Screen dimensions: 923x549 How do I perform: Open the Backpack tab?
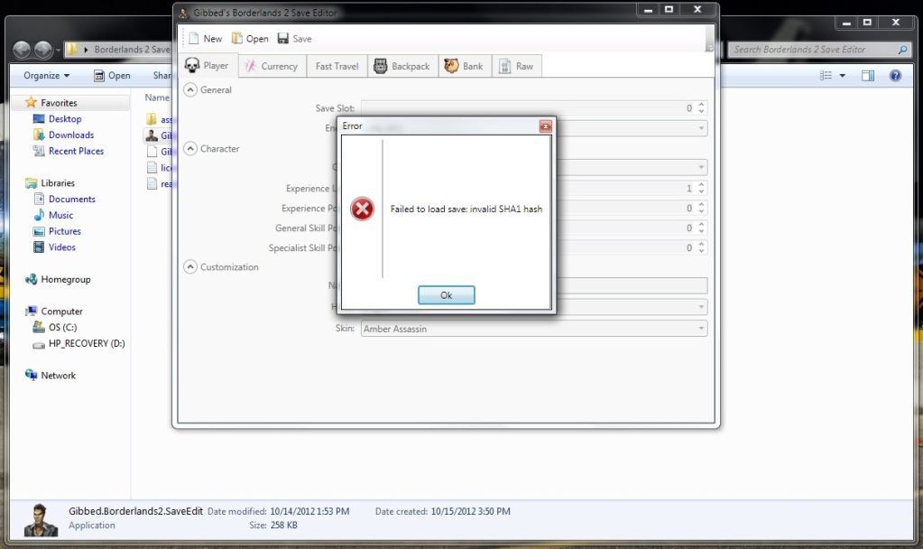(402, 66)
